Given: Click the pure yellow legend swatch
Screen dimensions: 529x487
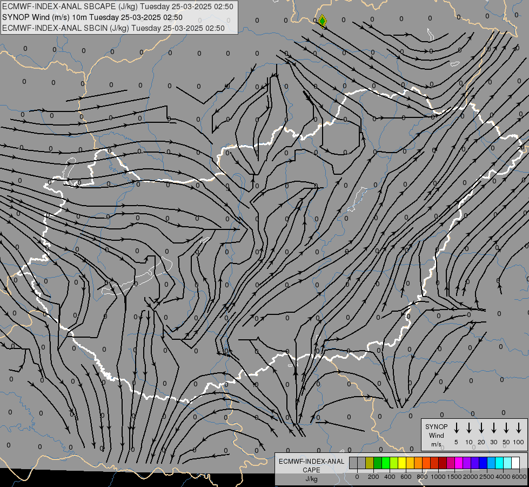Looking at the screenshot, I should pyautogui.click(x=402, y=463).
